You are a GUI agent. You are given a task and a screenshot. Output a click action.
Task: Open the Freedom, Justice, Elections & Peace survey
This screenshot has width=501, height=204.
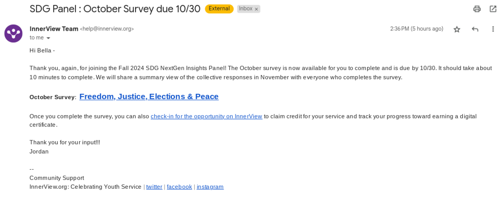[149, 97]
